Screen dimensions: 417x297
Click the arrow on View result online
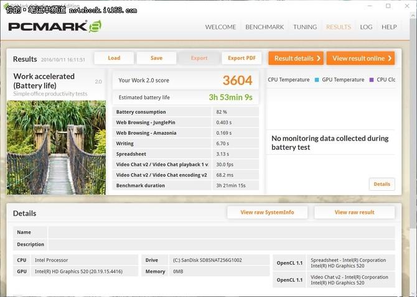point(390,58)
